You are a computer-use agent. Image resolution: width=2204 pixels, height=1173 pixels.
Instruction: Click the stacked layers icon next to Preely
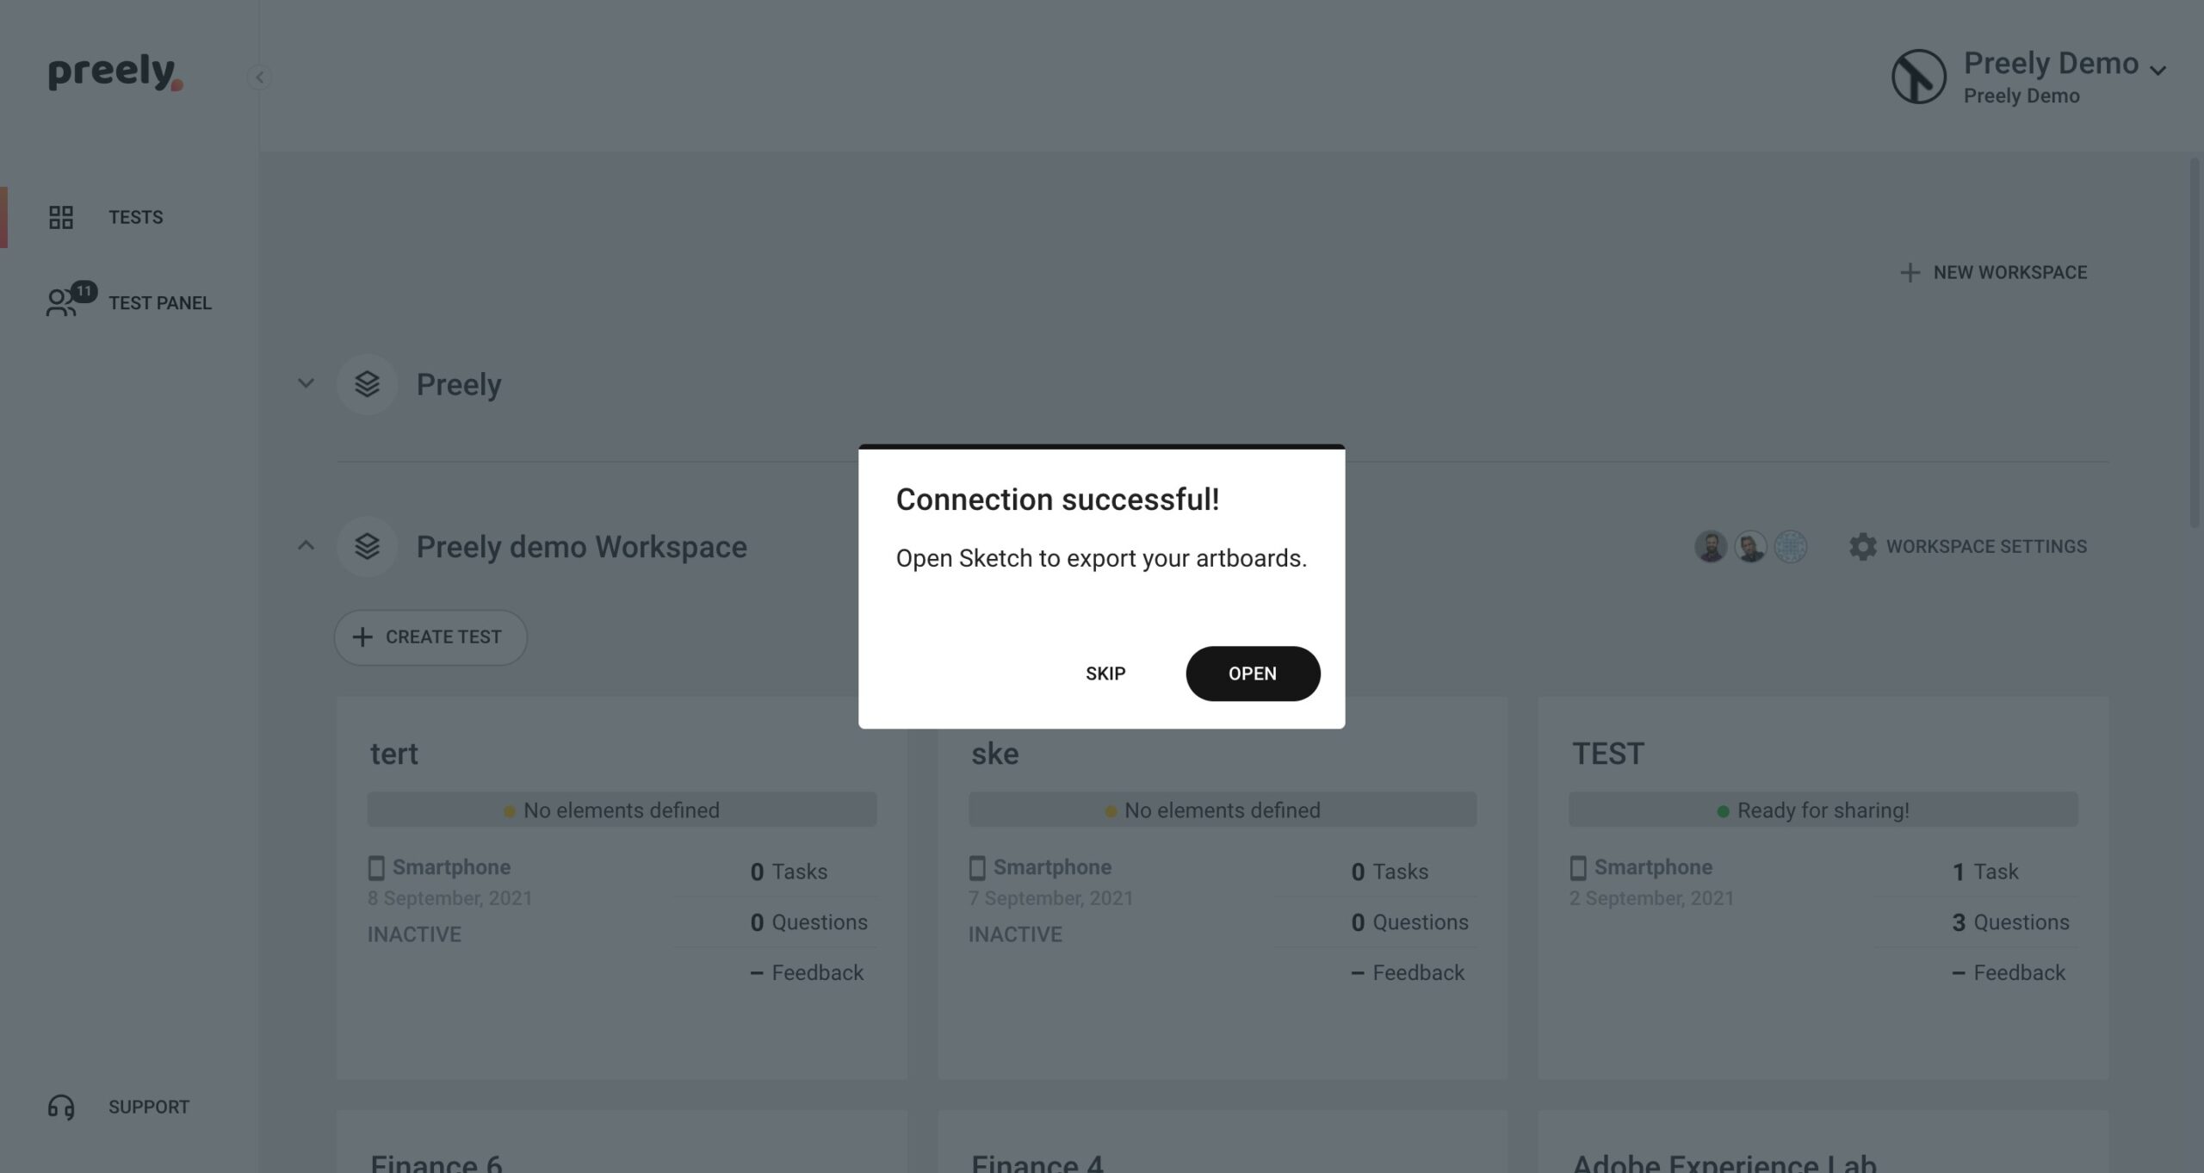pos(366,384)
